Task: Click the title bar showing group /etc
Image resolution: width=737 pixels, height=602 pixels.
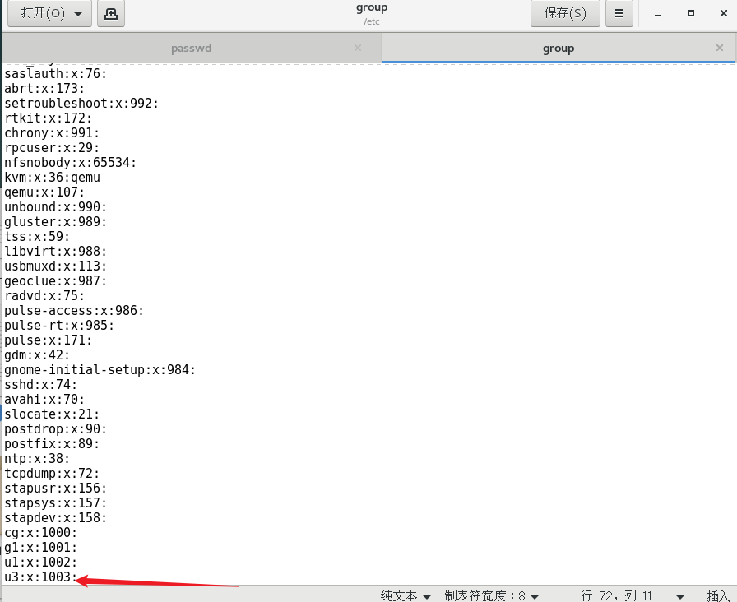Action: (371, 13)
